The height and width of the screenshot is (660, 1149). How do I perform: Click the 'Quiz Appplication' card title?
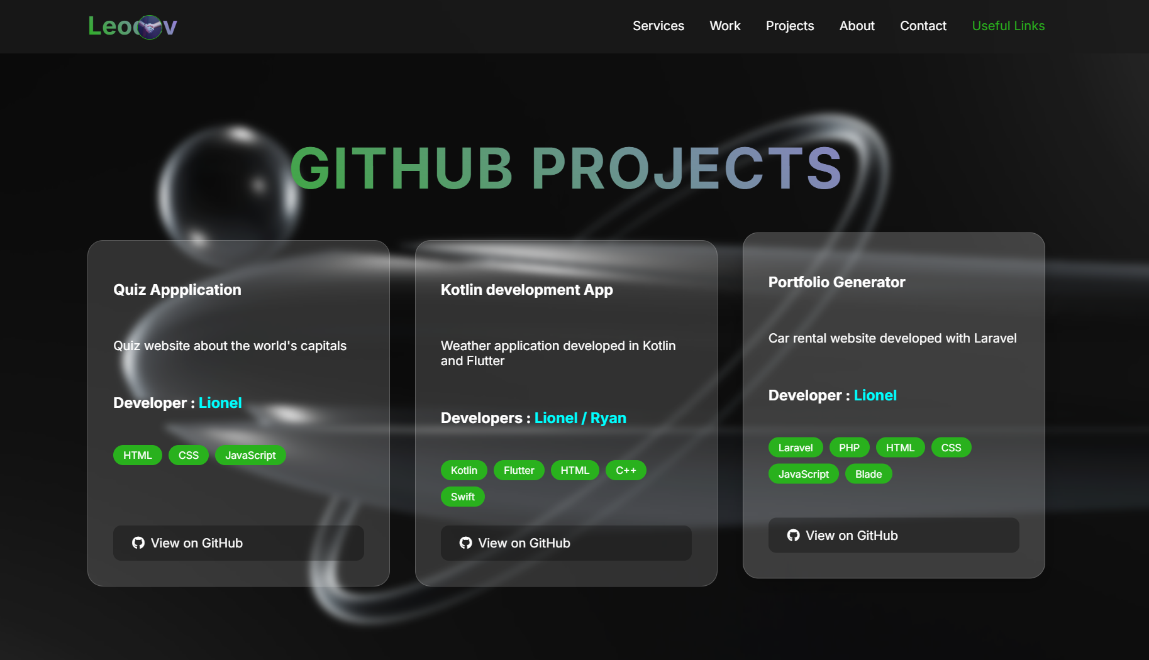[x=177, y=290]
